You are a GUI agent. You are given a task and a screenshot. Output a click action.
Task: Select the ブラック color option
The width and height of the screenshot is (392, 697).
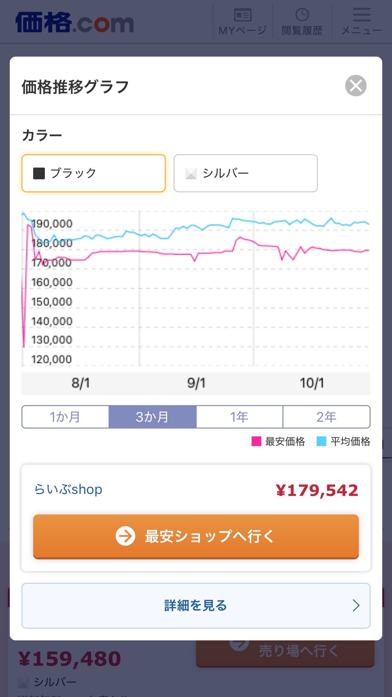point(94,173)
